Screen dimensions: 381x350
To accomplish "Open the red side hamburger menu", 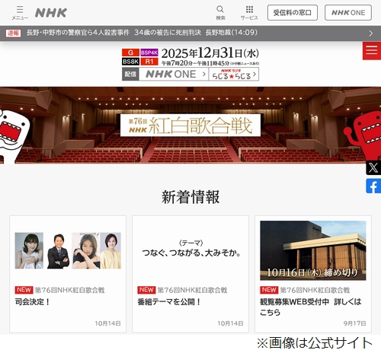I will 372,51.
